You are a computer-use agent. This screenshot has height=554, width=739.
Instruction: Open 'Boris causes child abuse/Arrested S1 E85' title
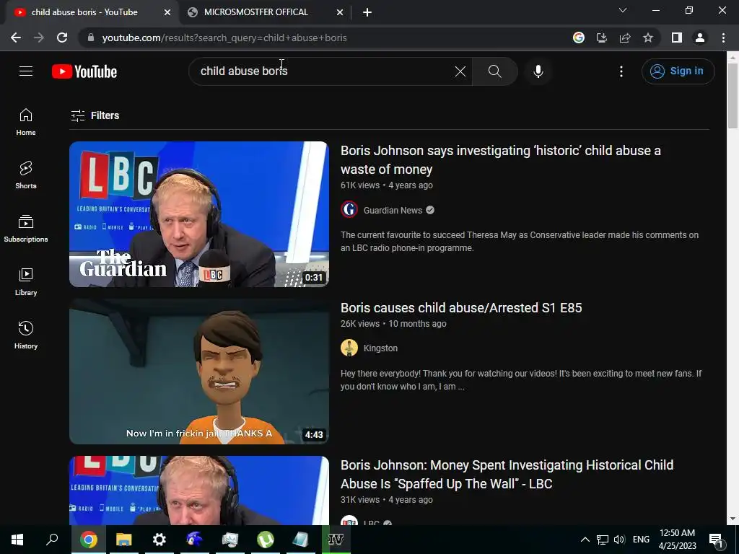461,307
